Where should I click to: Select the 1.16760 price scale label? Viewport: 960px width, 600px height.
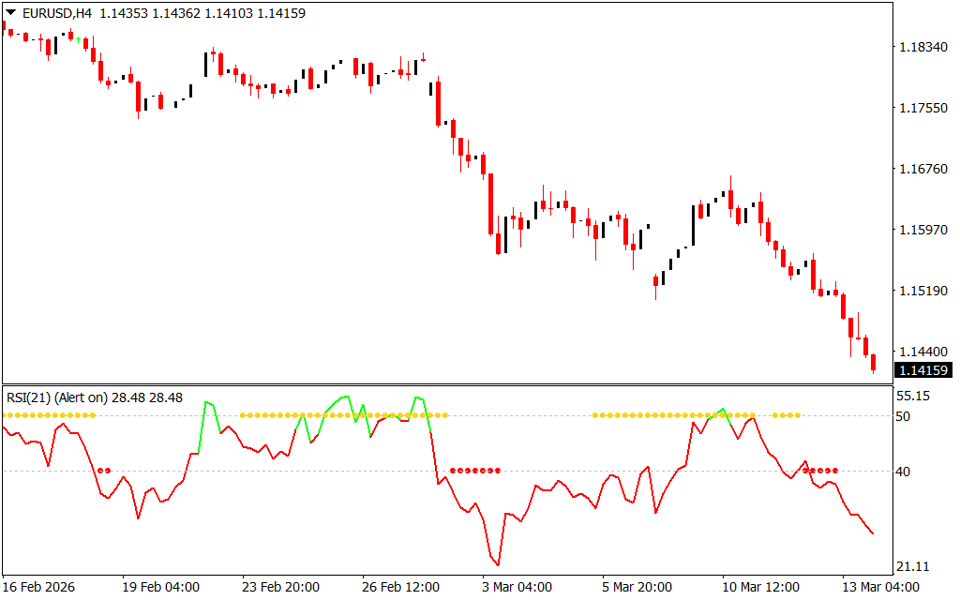coord(922,169)
